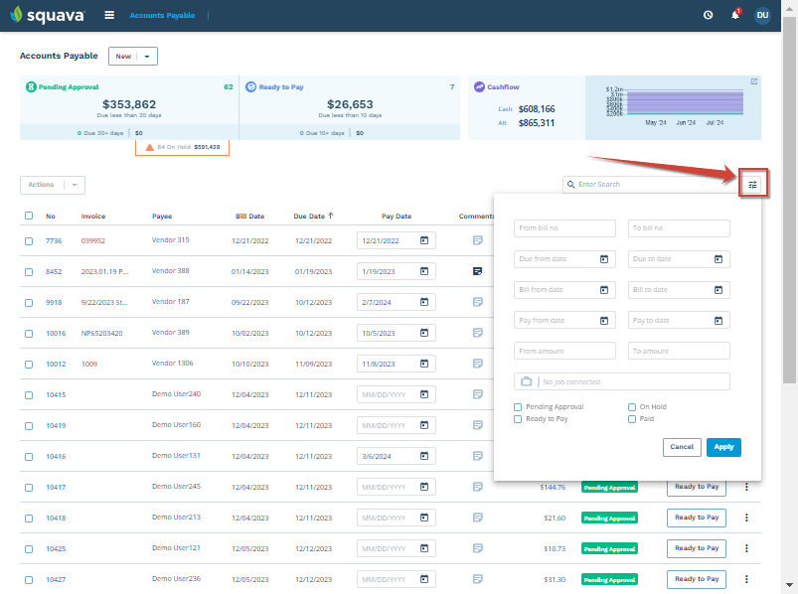
Task: Cancel the filter panel
Action: point(682,447)
